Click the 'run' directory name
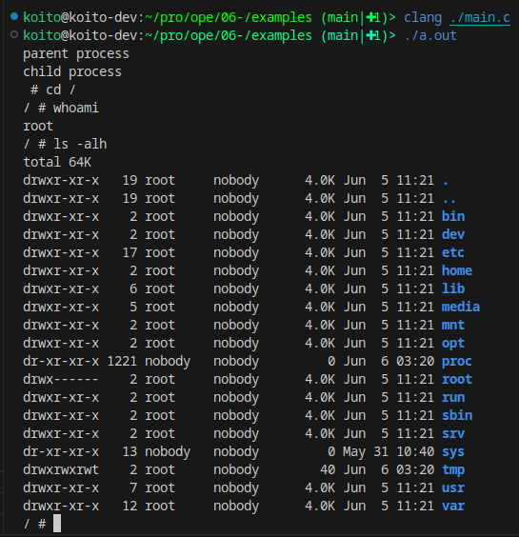 pos(453,398)
